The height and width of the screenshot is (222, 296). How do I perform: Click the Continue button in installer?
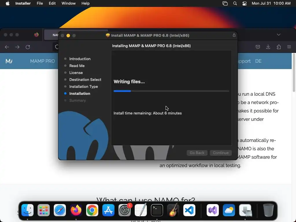tap(221, 153)
